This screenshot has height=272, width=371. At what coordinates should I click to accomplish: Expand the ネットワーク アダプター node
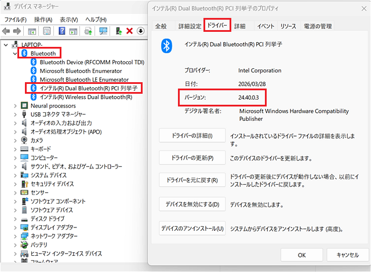coord(15,236)
